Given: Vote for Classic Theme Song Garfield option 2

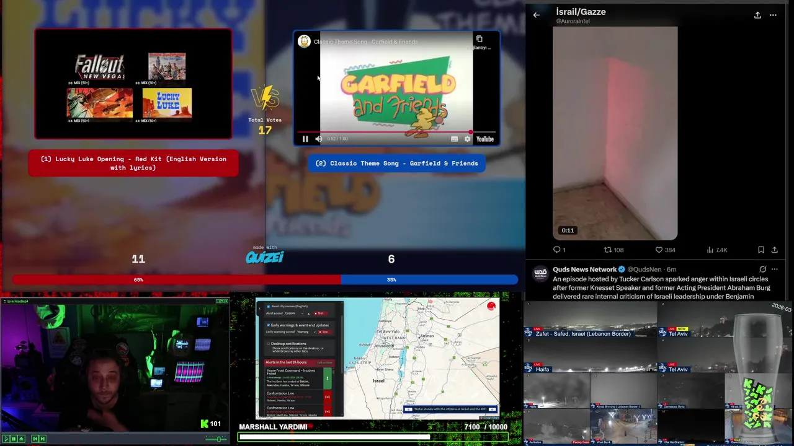Looking at the screenshot, I should 396,164.
